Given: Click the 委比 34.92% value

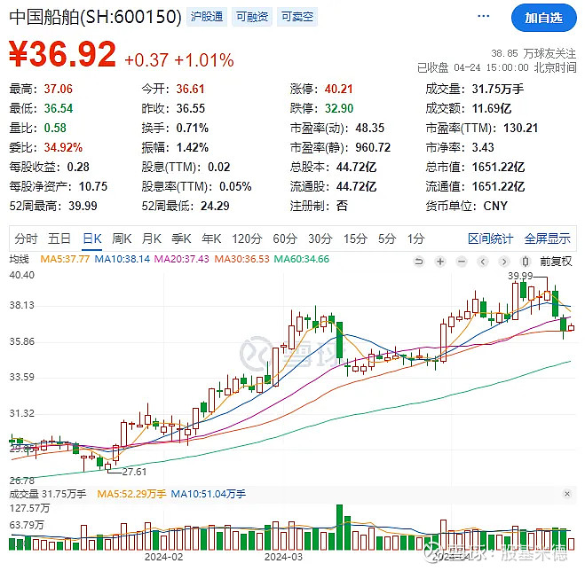Looking at the screenshot, I should tap(63, 147).
